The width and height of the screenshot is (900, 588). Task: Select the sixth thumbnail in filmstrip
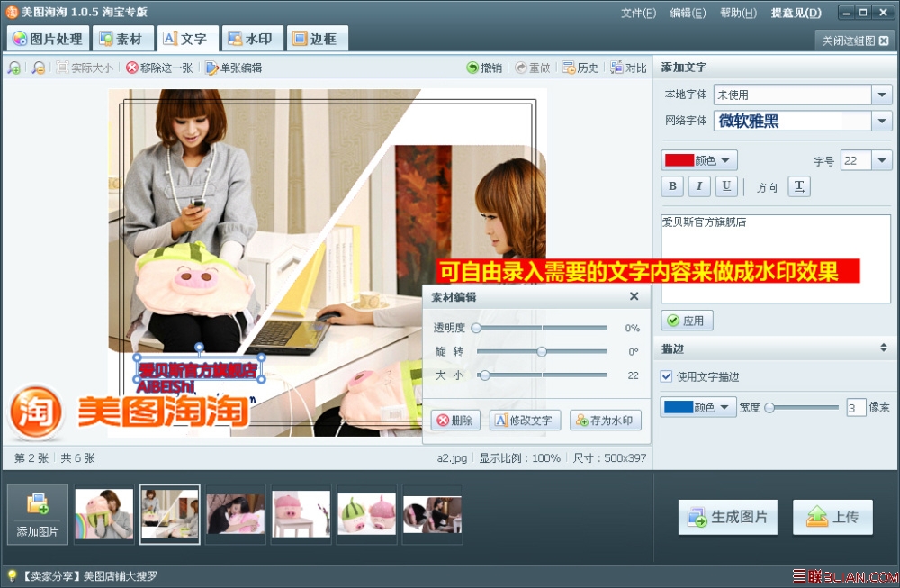(432, 514)
